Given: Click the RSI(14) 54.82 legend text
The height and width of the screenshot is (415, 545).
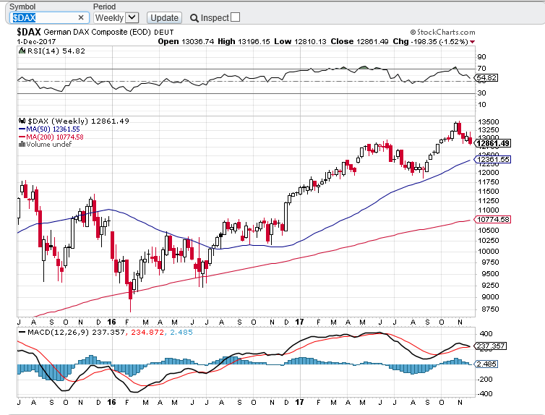Looking at the screenshot, I should (x=56, y=51).
